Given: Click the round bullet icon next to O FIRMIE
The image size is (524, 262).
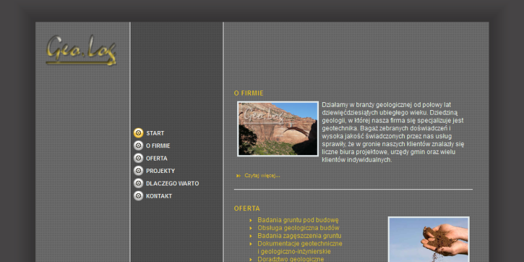Looking at the screenshot, I should pyautogui.click(x=138, y=145).
